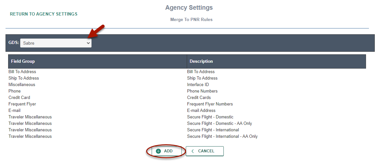Viewport: 379px width, 164px height.
Task: Click Secure Flight - Domestic - AA Only
Action: tap(220, 124)
